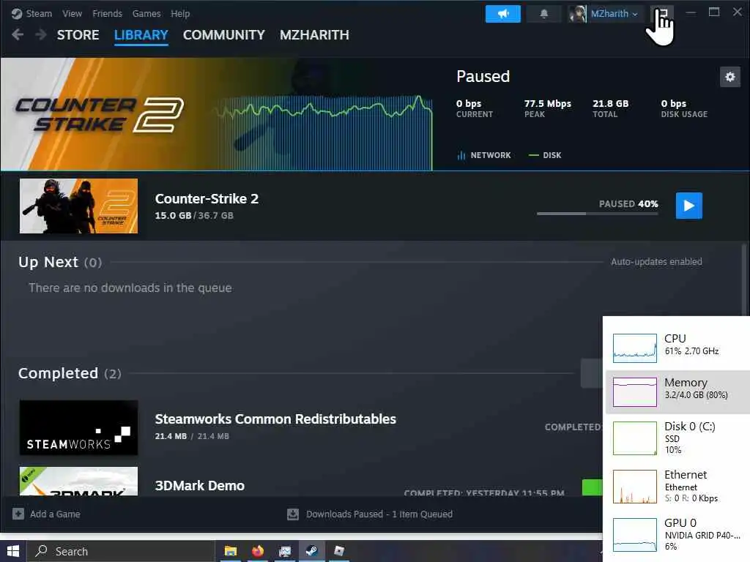Click the '77.5 Mbps' peak value
The height and width of the screenshot is (562, 750).
pos(547,103)
